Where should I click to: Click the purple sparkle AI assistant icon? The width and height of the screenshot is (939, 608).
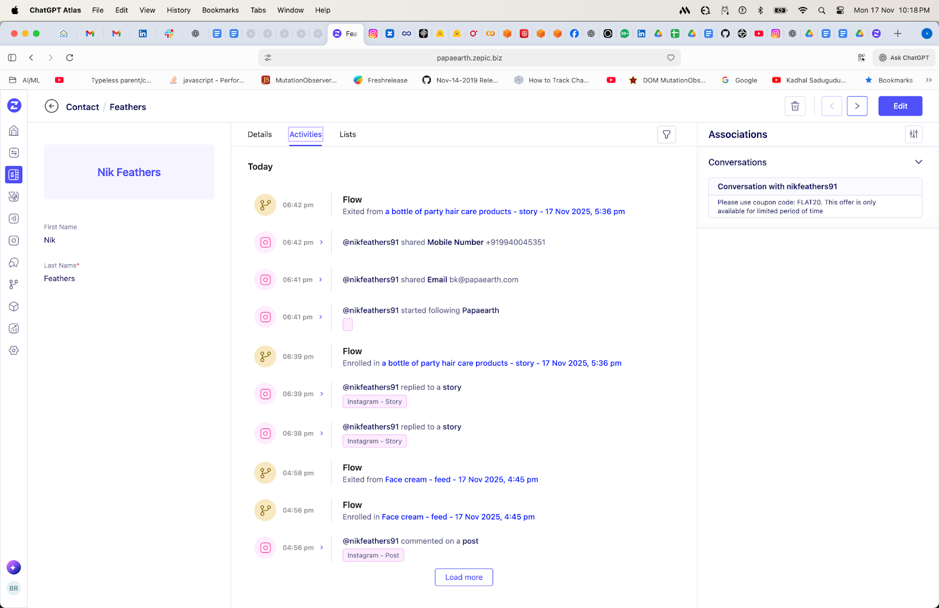13,568
